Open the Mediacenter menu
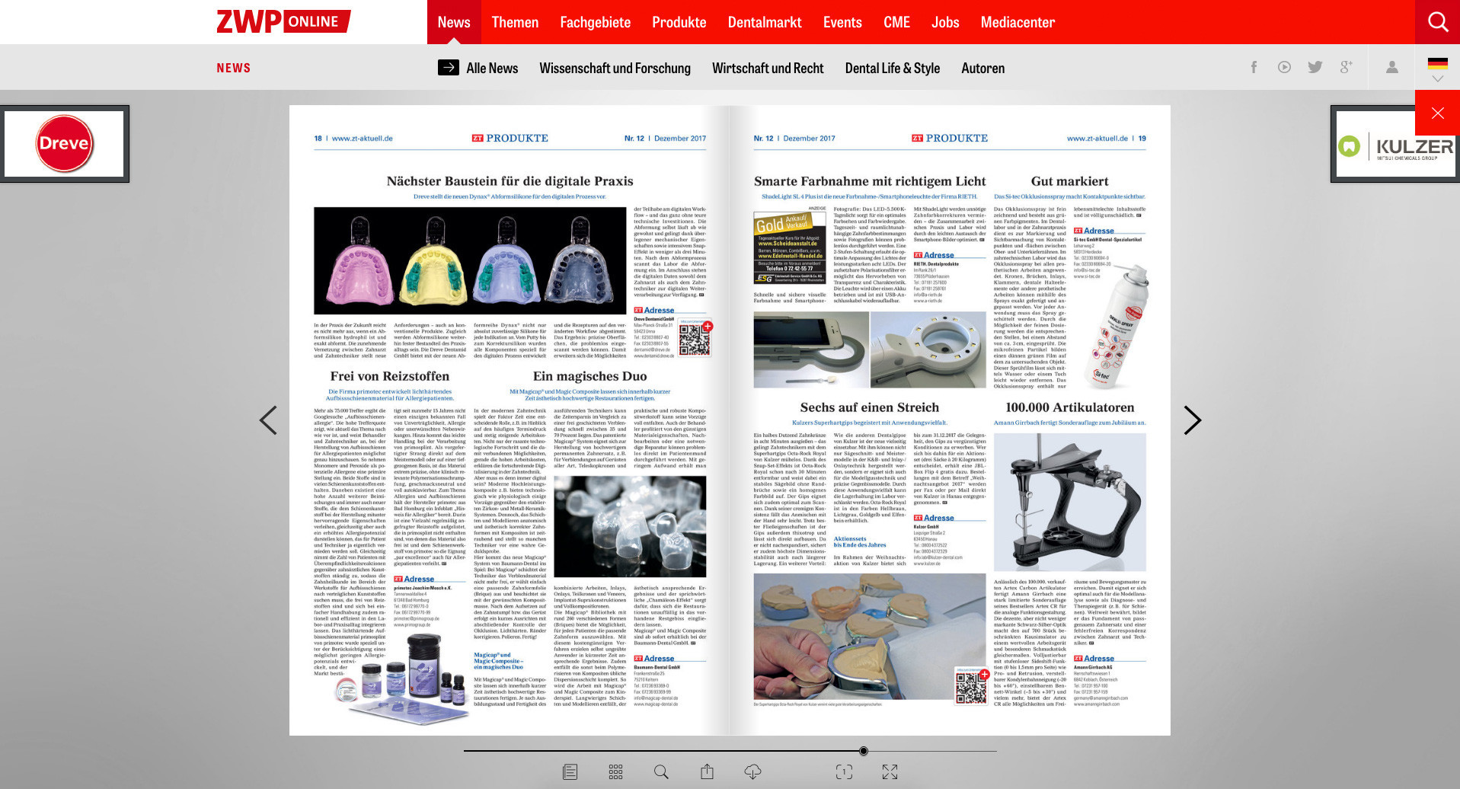 (1018, 22)
